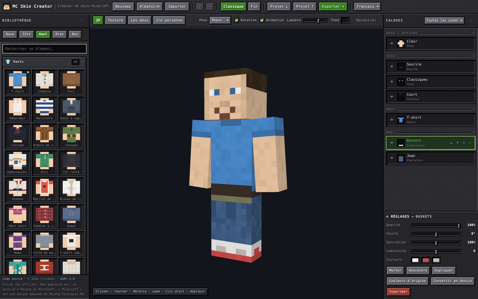Click the Nouveau button
Image resolution: width=478 pixels, height=299 pixels.
(x=123, y=7)
